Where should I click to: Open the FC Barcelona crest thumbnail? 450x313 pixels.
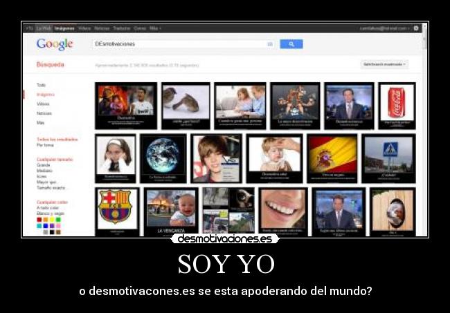click(x=117, y=212)
